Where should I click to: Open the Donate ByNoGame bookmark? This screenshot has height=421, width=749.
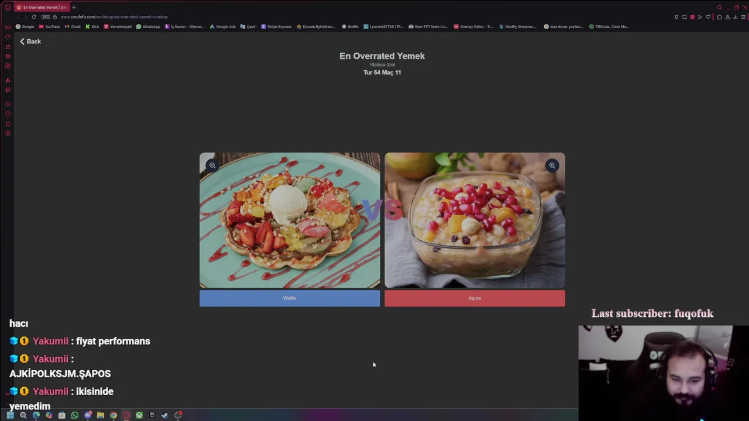pos(317,26)
